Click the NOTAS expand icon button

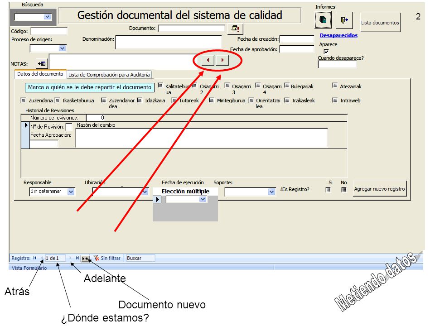point(42,64)
